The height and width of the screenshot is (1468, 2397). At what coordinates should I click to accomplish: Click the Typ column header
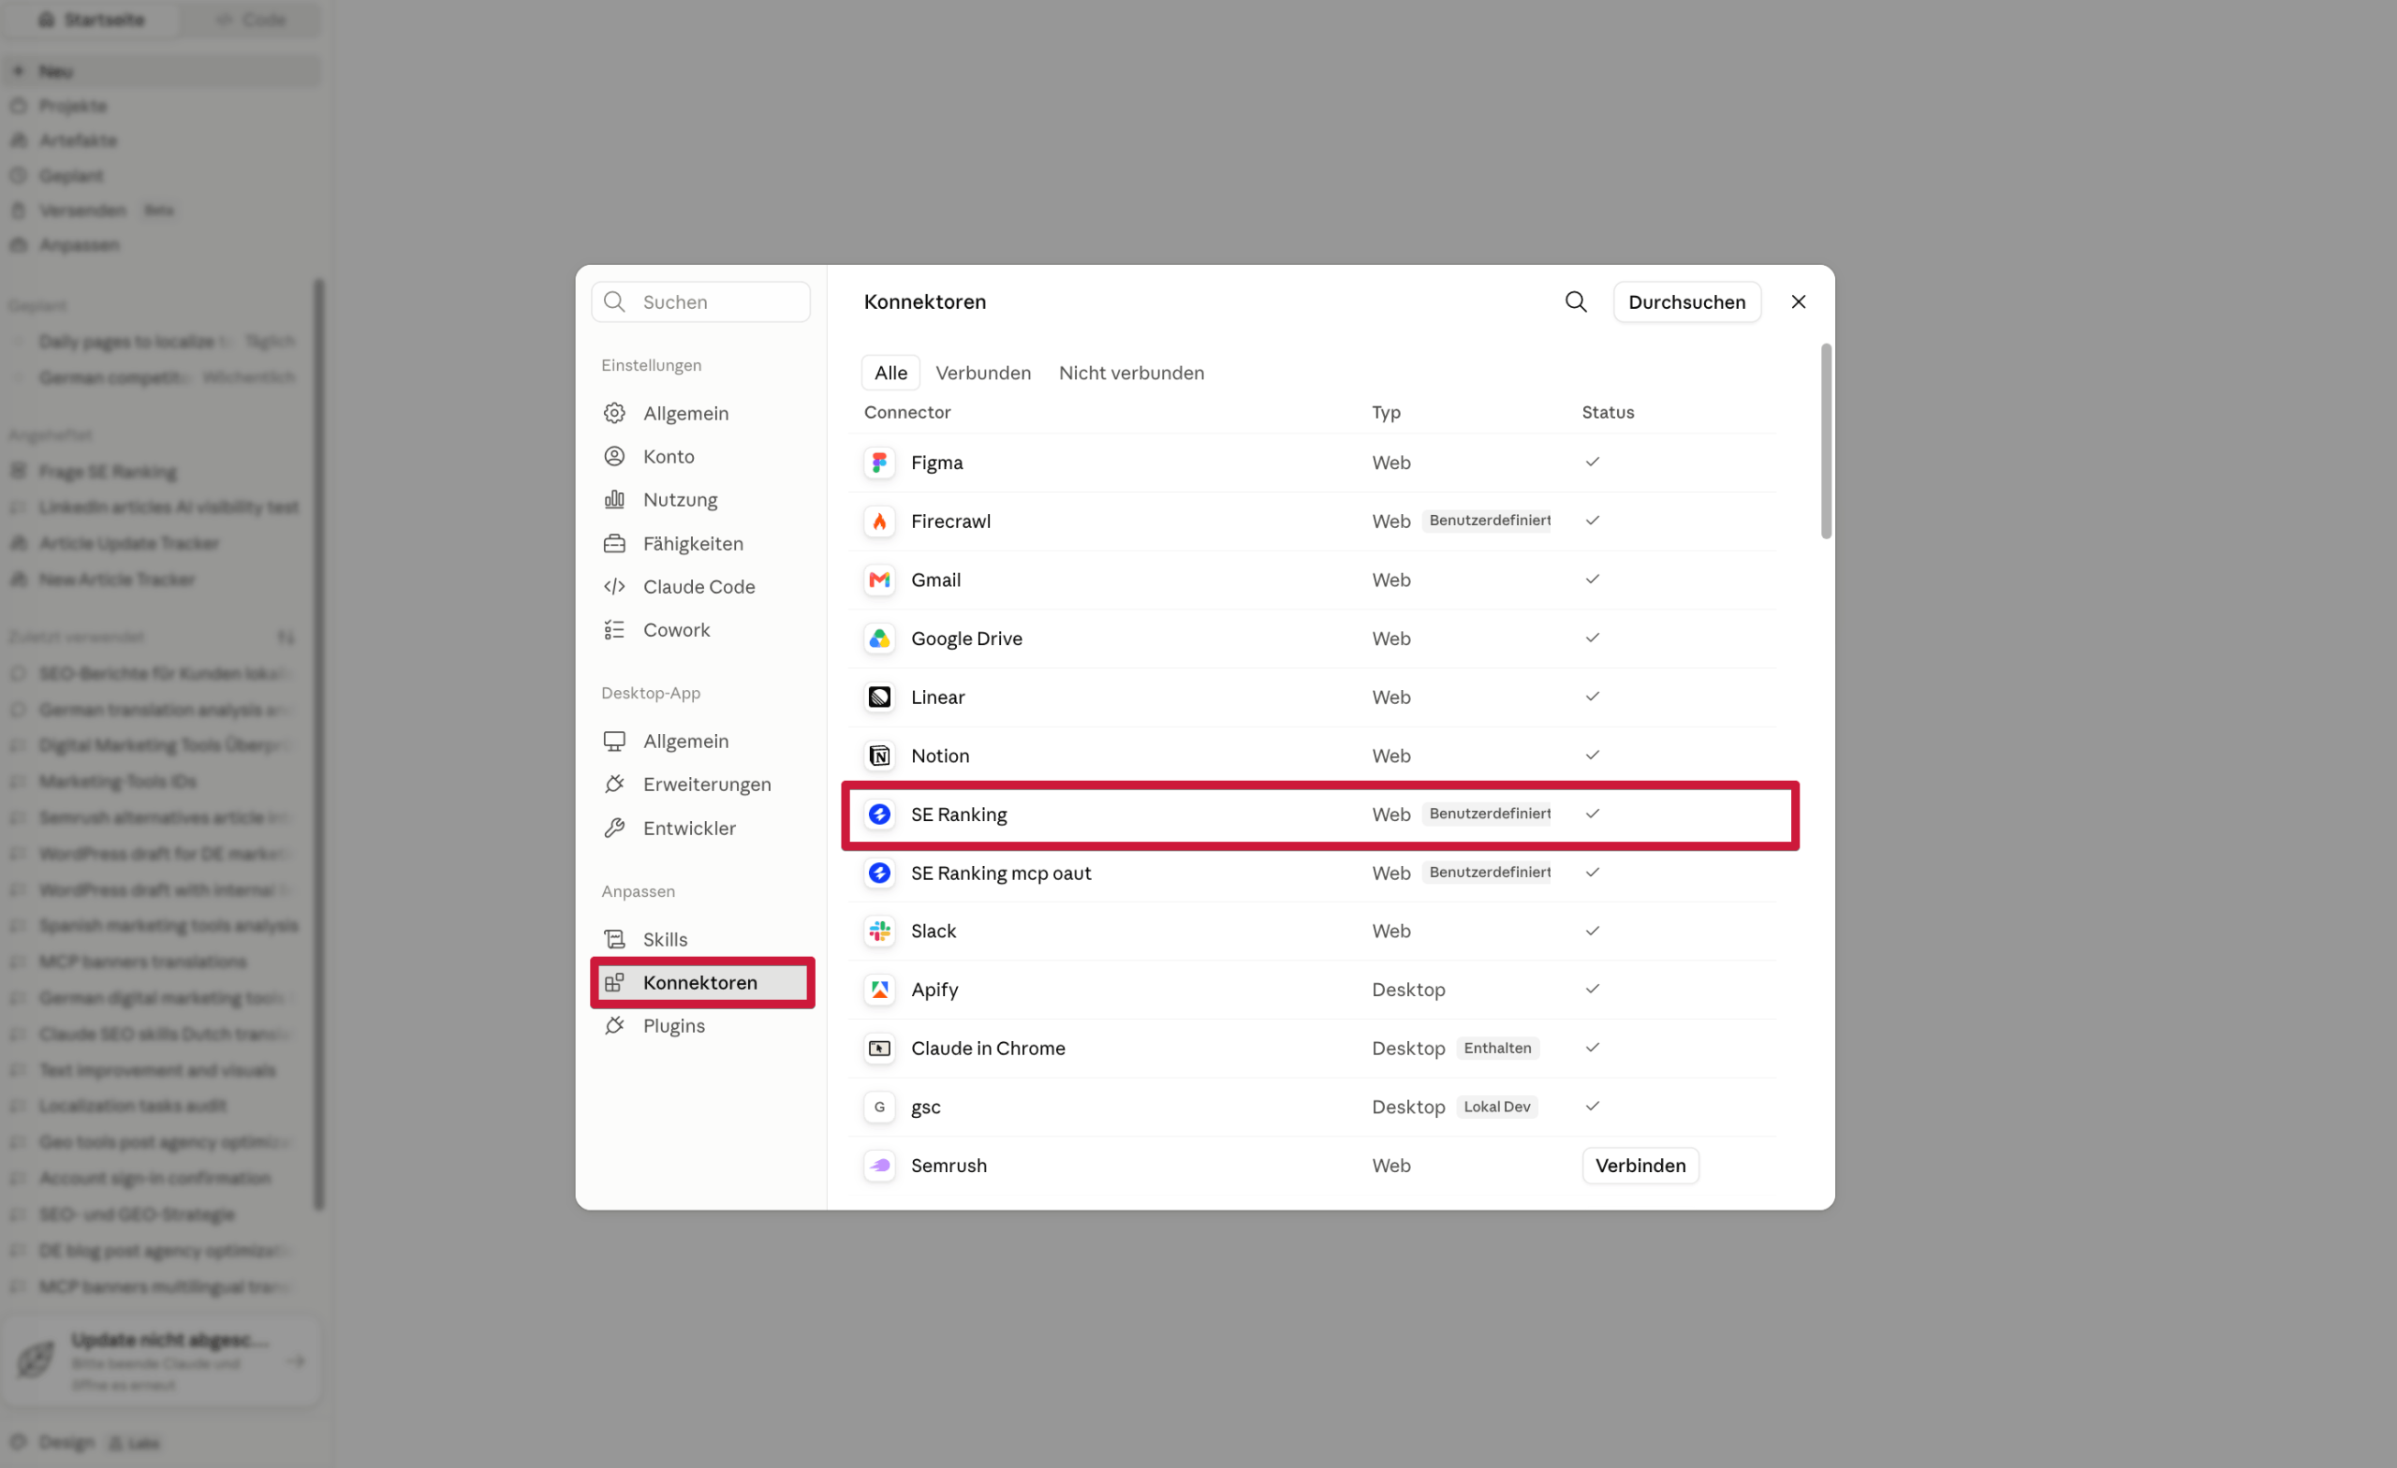pyautogui.click(x=1387, y=413)
